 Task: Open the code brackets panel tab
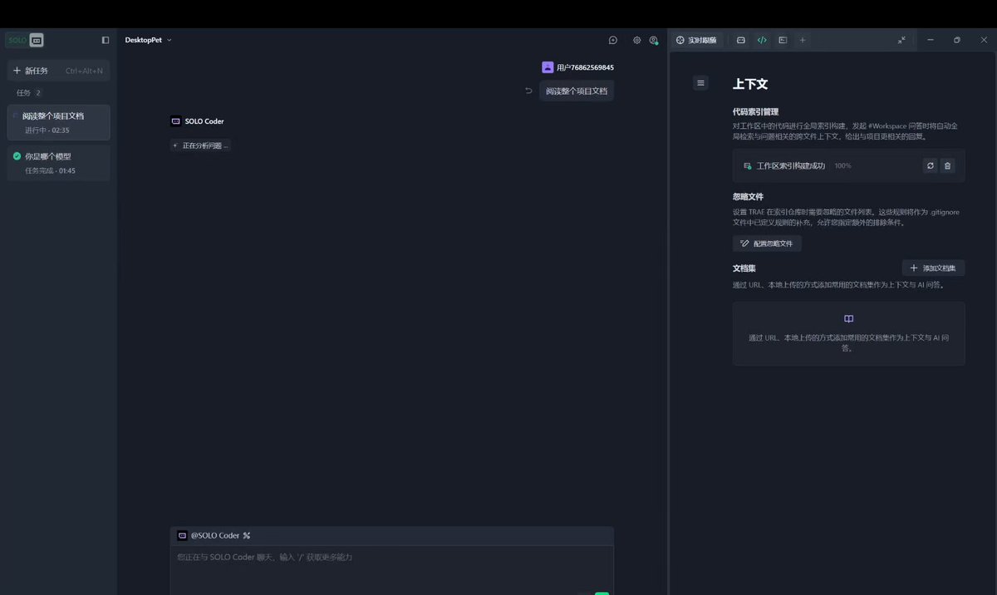762,40
